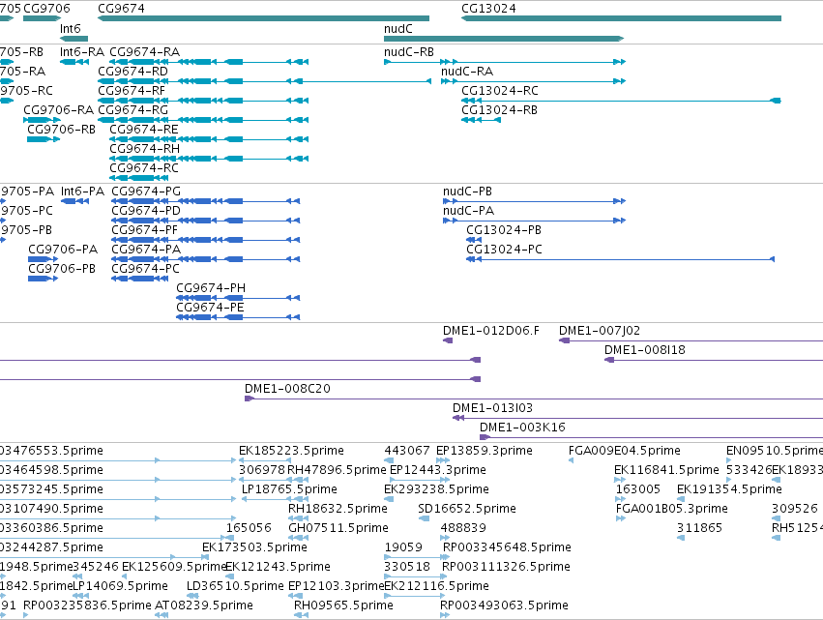Click the RP003235836.5prime EST label
This screenshot has width=823, height=620.
click(x=87, y=605)
